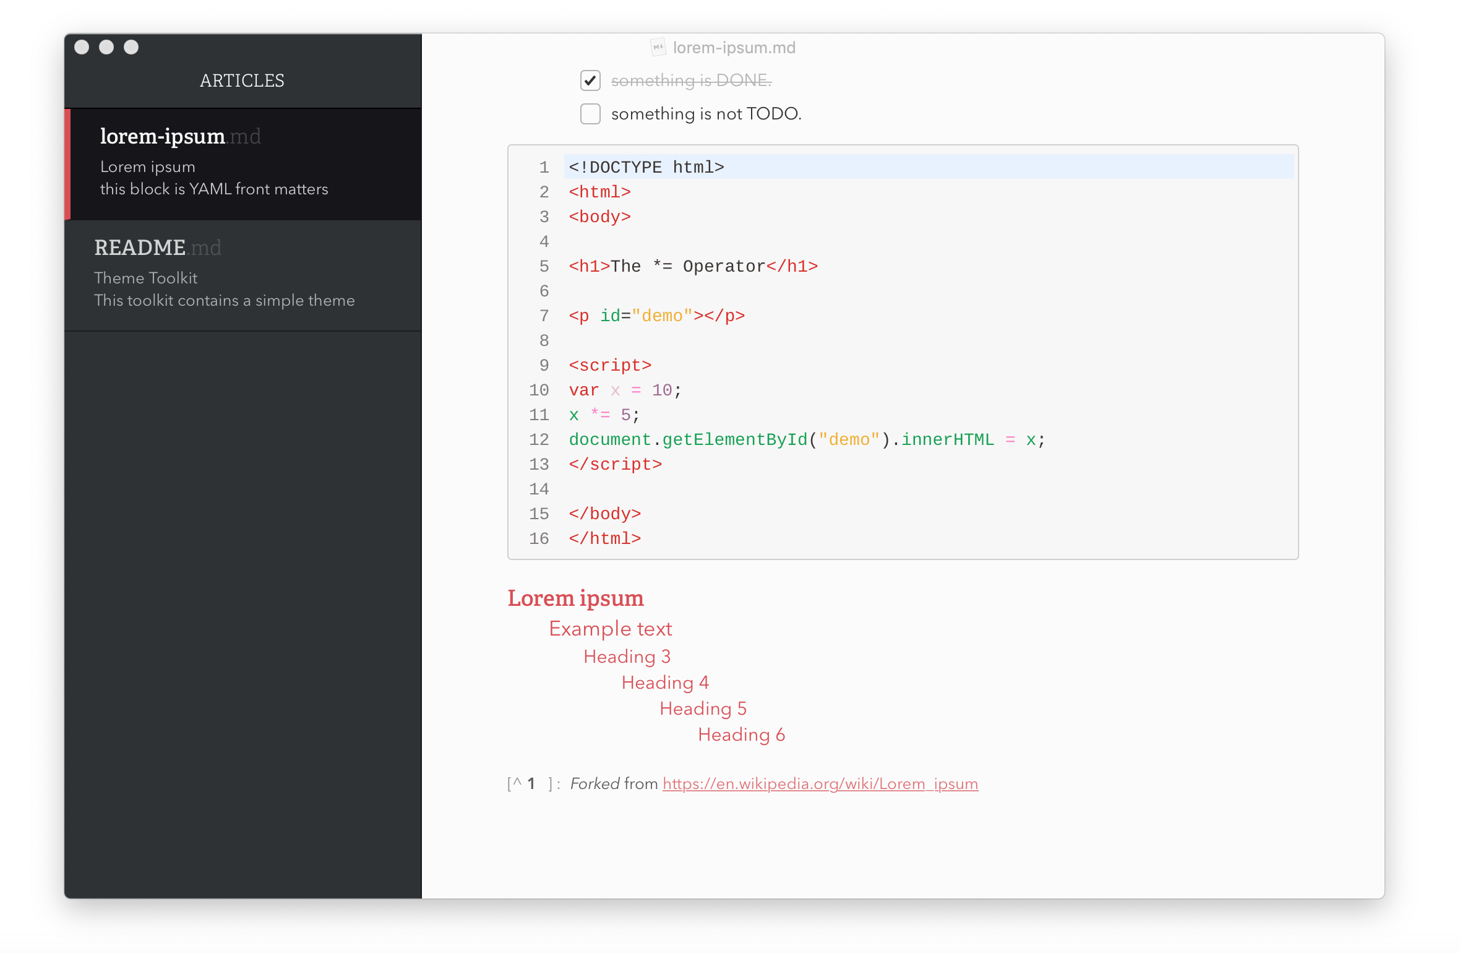Go to 'Heading 4' in table of contents

(665, 682)
